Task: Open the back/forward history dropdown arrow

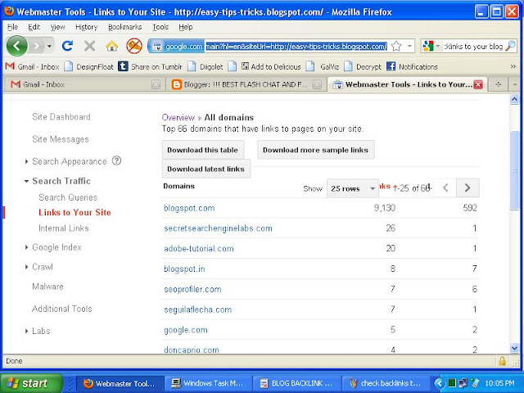Action: point(49,46)
